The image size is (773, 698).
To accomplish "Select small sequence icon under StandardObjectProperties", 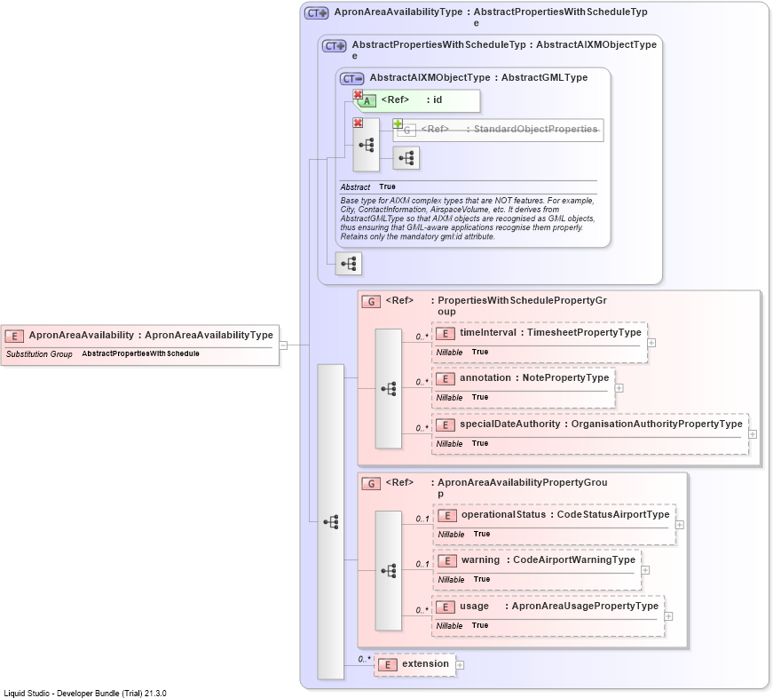I will [406, 158].
